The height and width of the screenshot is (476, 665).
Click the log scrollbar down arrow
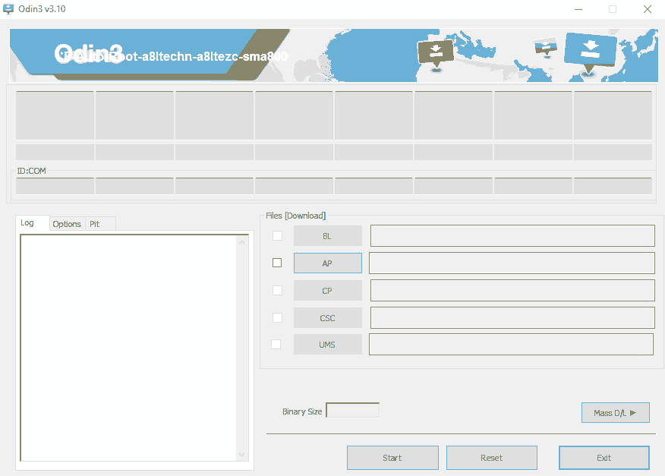click(x=241, y=455)
